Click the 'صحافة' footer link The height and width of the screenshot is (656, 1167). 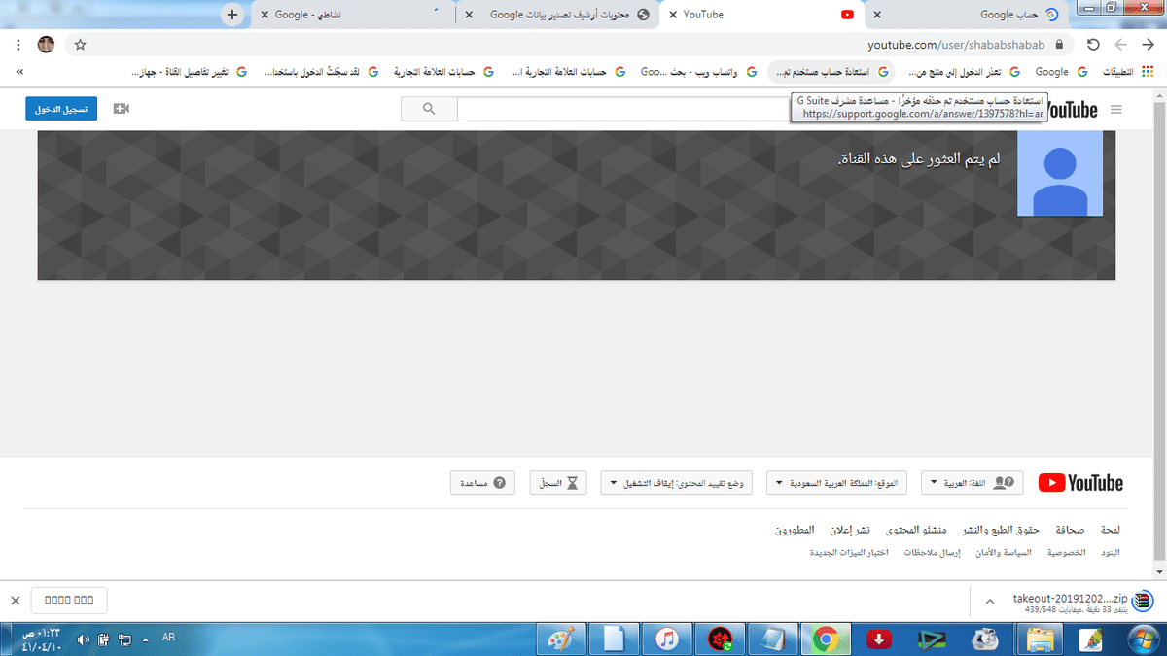tap(1070, 531)
